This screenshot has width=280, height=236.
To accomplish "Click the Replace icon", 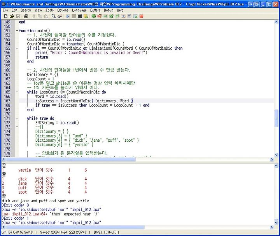I will point(59,16).
